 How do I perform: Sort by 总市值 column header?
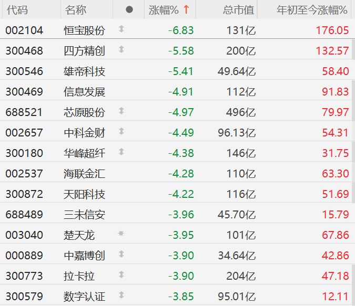(x=238, y=10)
